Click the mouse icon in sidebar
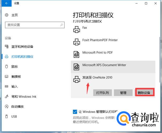162x133 pixels. pos(7,67)
